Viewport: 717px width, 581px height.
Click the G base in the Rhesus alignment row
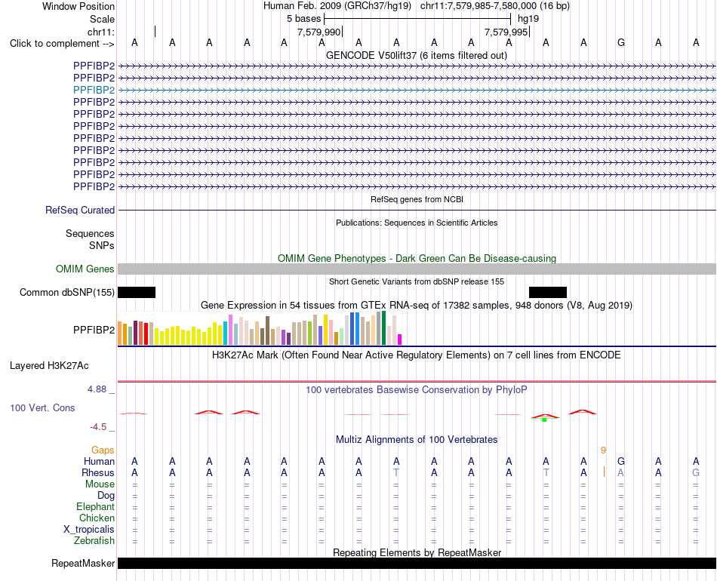click(696, 472)
